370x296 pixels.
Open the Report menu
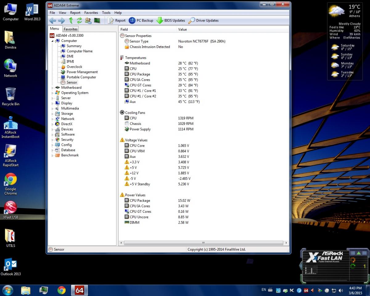pyautogui.click(x=75, y=13)
